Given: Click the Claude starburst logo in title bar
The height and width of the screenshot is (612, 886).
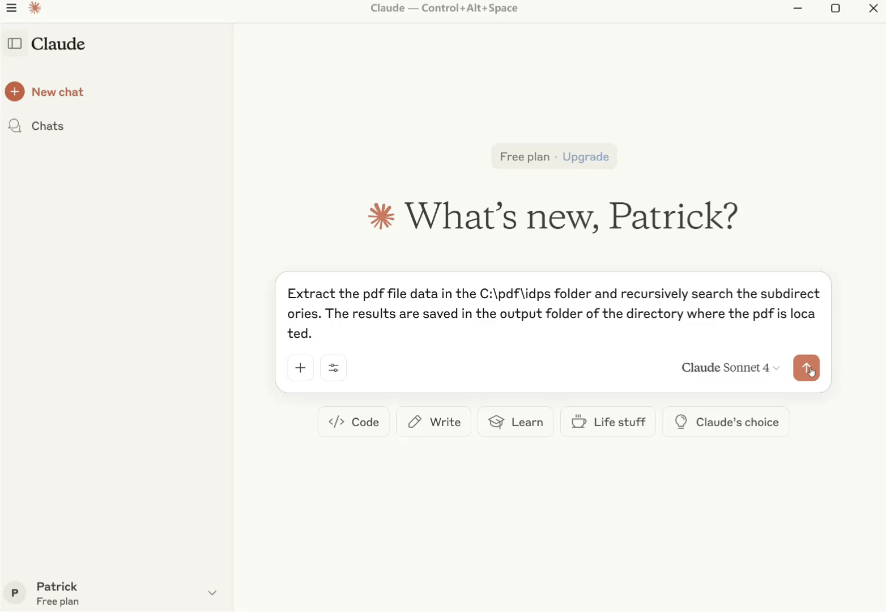Looking at the screenshot, I should (x=35, y=8).
